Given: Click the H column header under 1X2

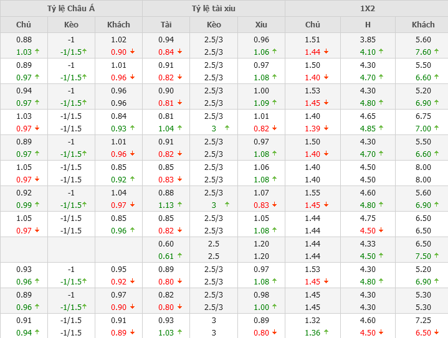Looking at the screenshot, I should coord(368,24).
